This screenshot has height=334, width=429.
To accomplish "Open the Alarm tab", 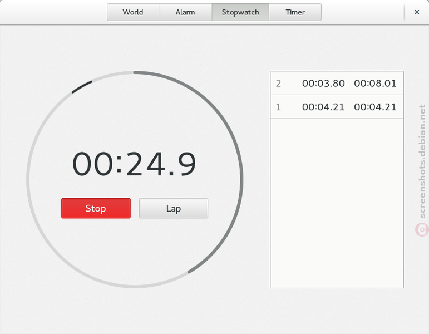I will (x=185, y=12).
